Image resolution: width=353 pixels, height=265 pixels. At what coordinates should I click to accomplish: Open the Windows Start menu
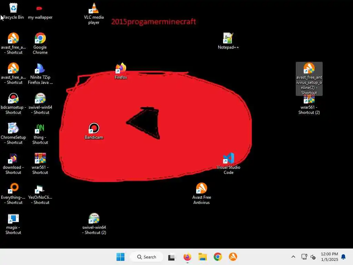pyautogui.click(x=120, y=257)
